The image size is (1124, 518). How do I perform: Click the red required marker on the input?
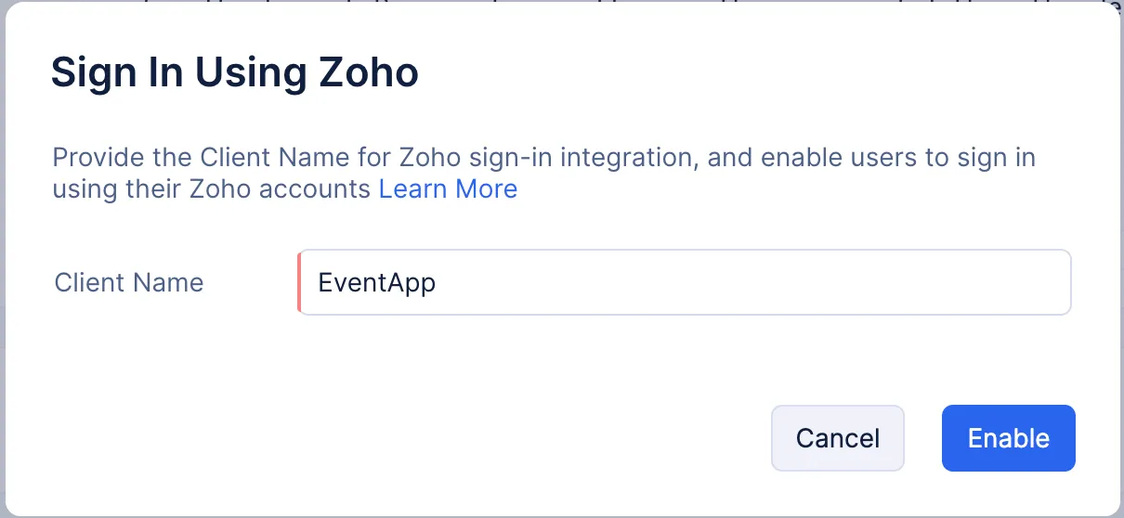299,282
